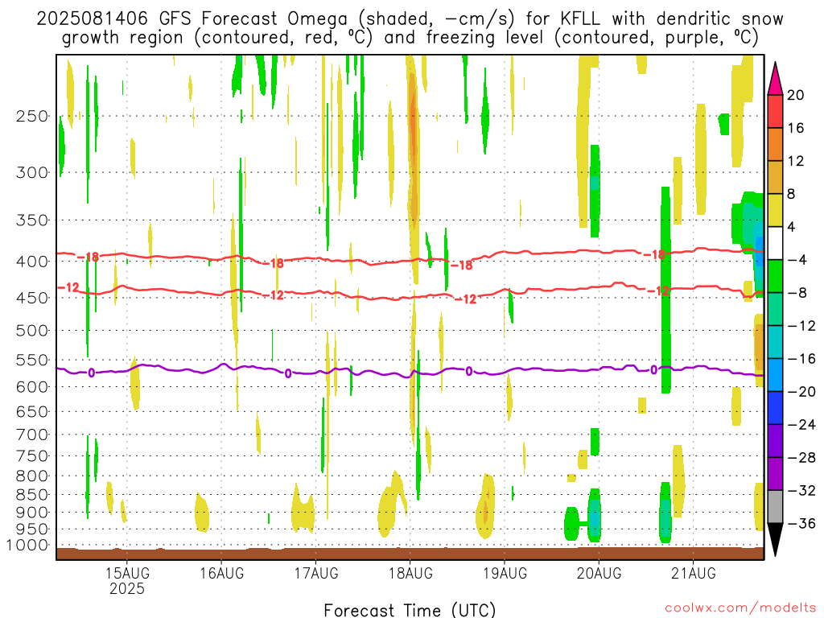
Task: Click the 15AUG 2025 time axis label
Action: [127, 580]
